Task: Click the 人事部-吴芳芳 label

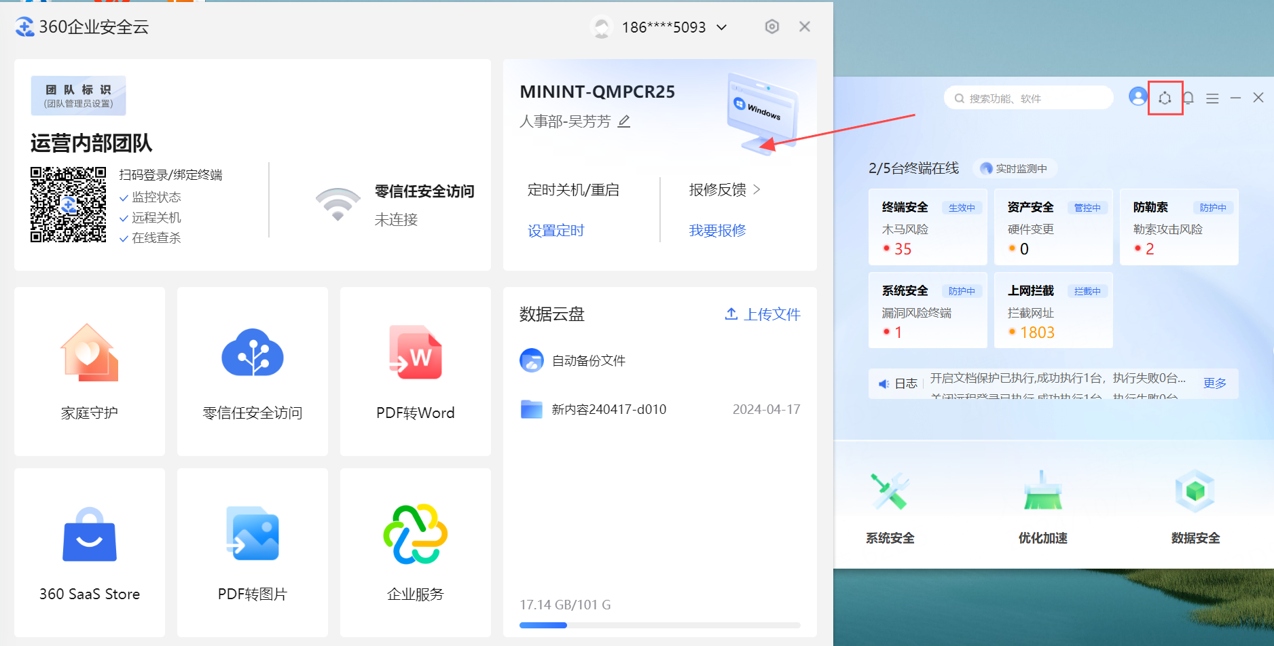Action: (x=565, y=121)
